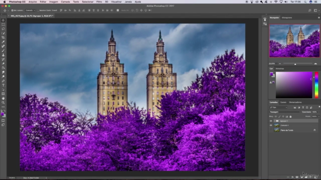Toggle lock image pixels brush icon
Screen dimensions: 321x180
tap(279, 116)
